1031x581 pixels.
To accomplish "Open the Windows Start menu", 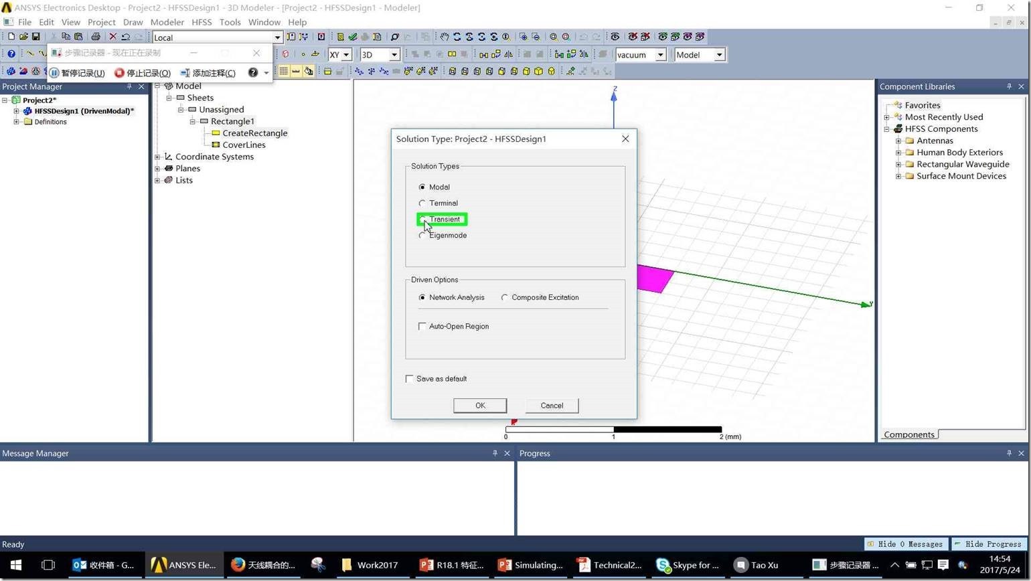I will point(16,565).
